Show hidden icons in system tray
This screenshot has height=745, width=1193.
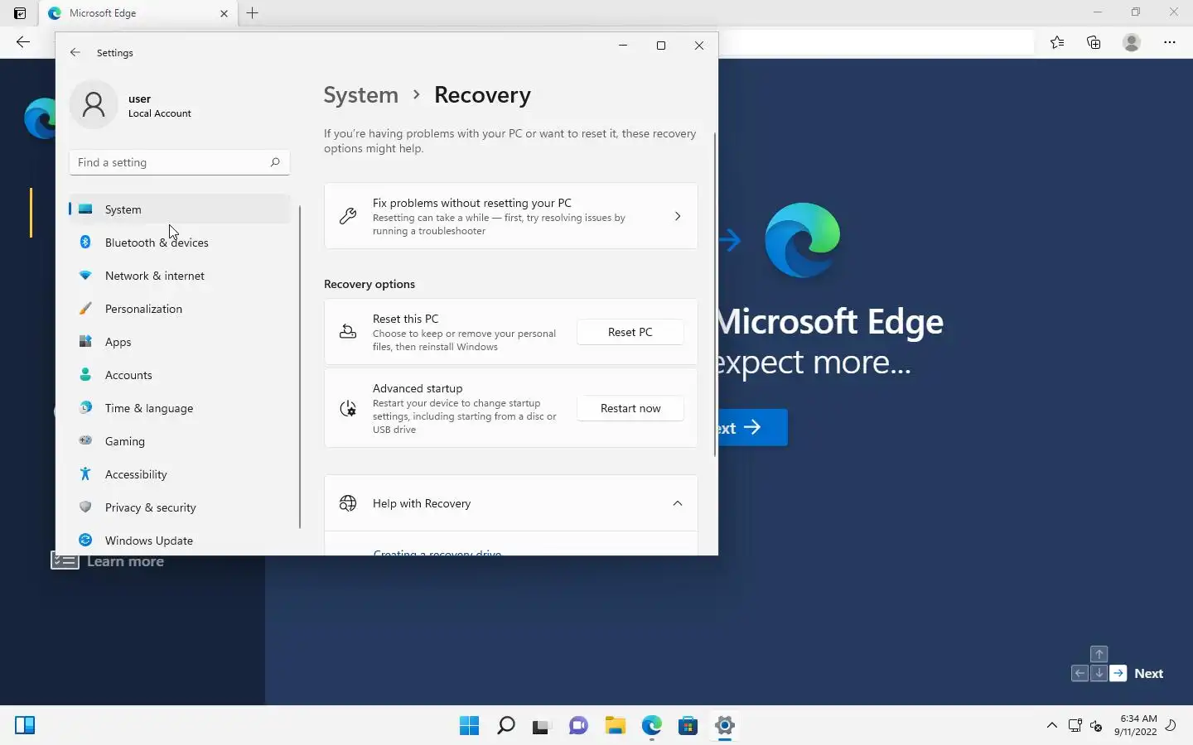coord(1052,726)
